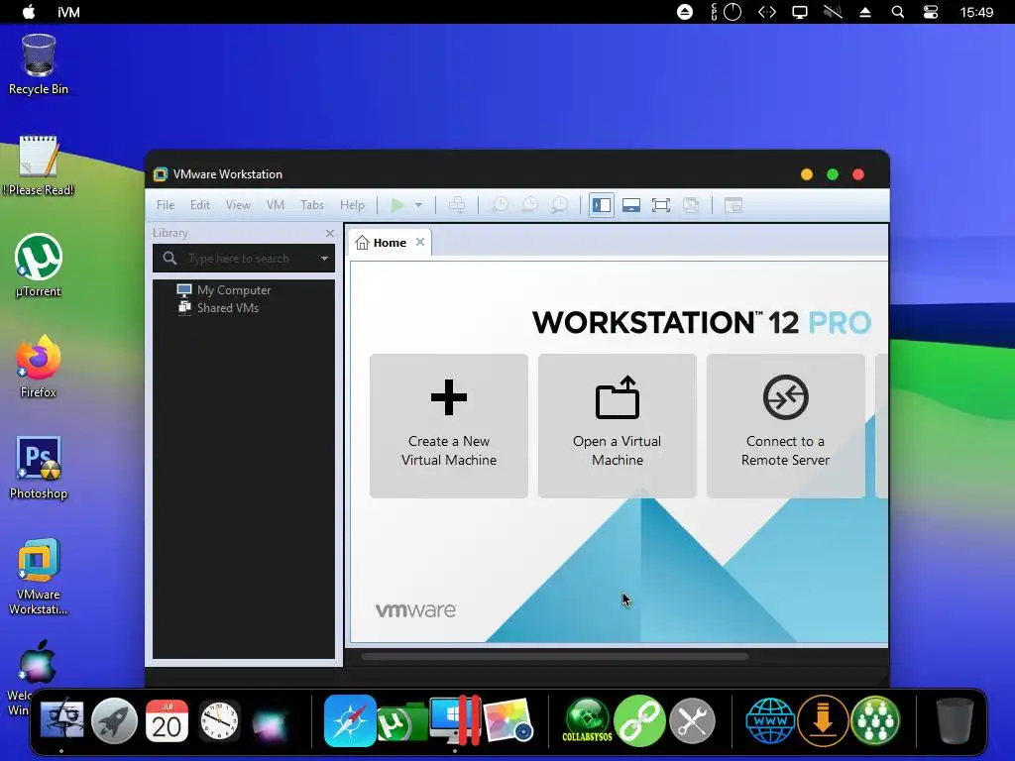Open Snapshot Manager from toolbar

click(x=559, y=205)
